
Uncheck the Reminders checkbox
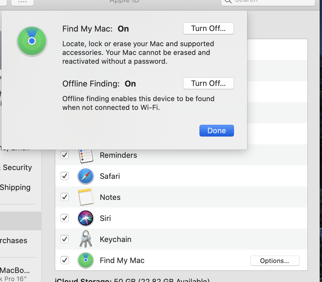65,155
